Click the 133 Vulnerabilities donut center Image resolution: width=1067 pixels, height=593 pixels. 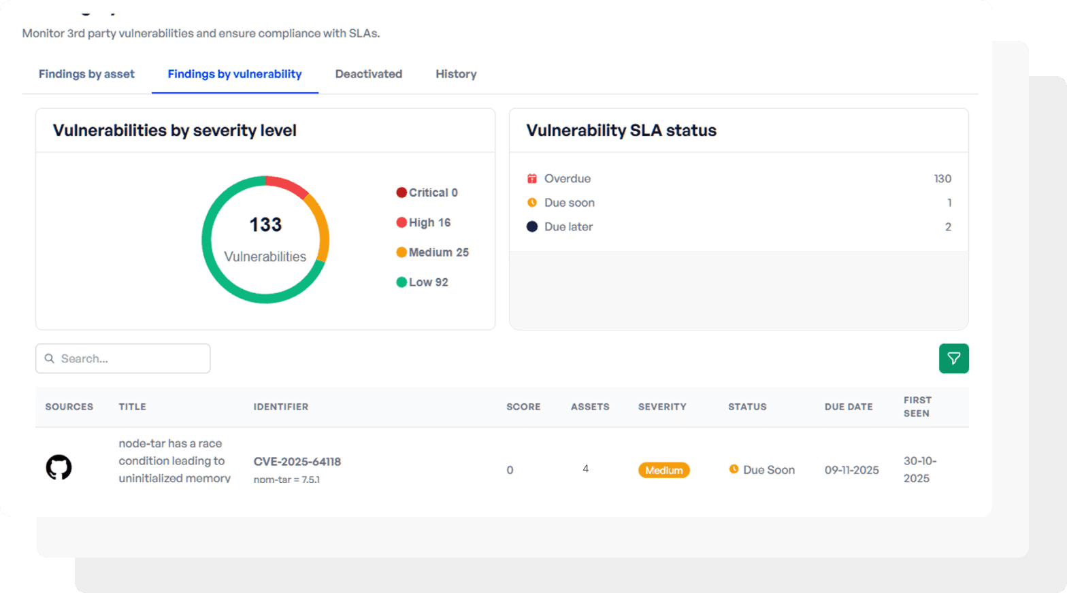pos(265,239)
